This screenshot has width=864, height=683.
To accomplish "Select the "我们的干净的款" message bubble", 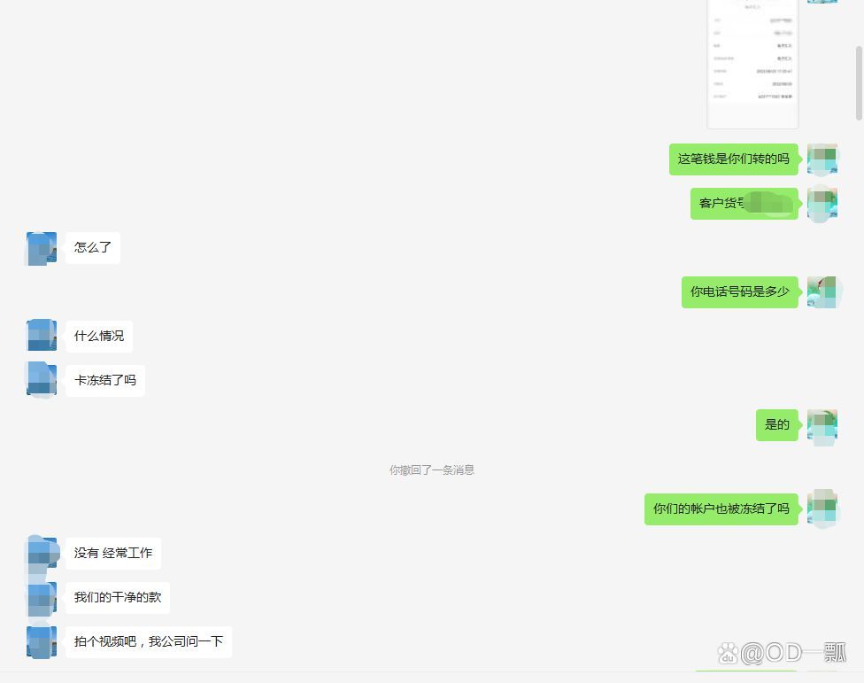I will (118, 598).
